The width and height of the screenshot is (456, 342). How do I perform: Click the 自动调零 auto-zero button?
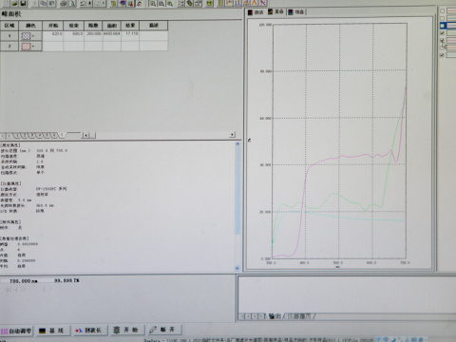click(17, 331)
